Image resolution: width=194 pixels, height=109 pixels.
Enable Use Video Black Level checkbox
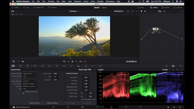pos(79,99)
